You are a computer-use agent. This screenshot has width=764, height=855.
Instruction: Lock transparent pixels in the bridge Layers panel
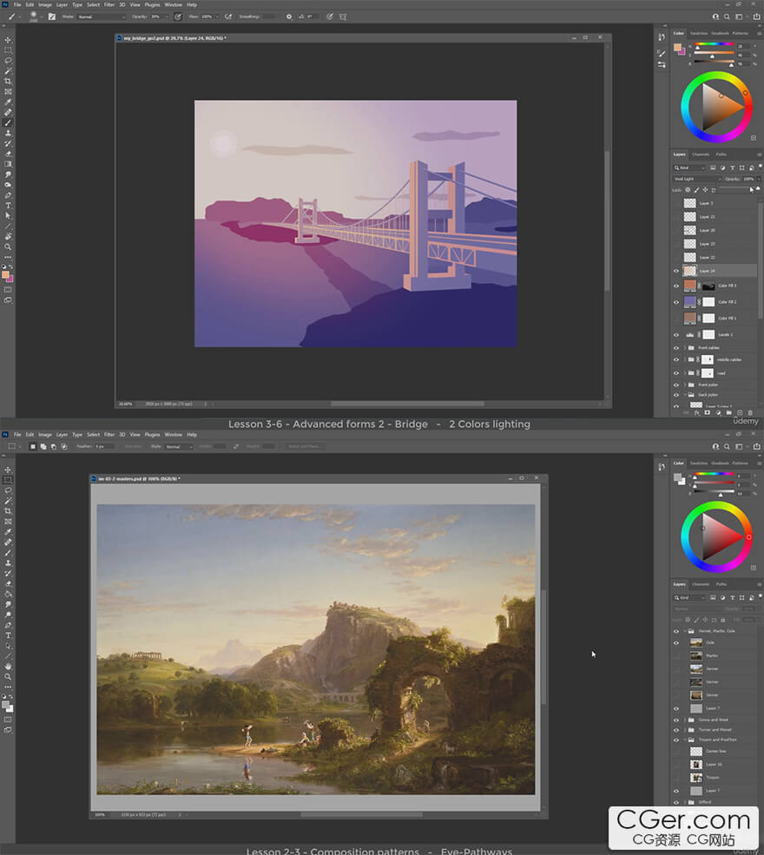coord(688,190)
